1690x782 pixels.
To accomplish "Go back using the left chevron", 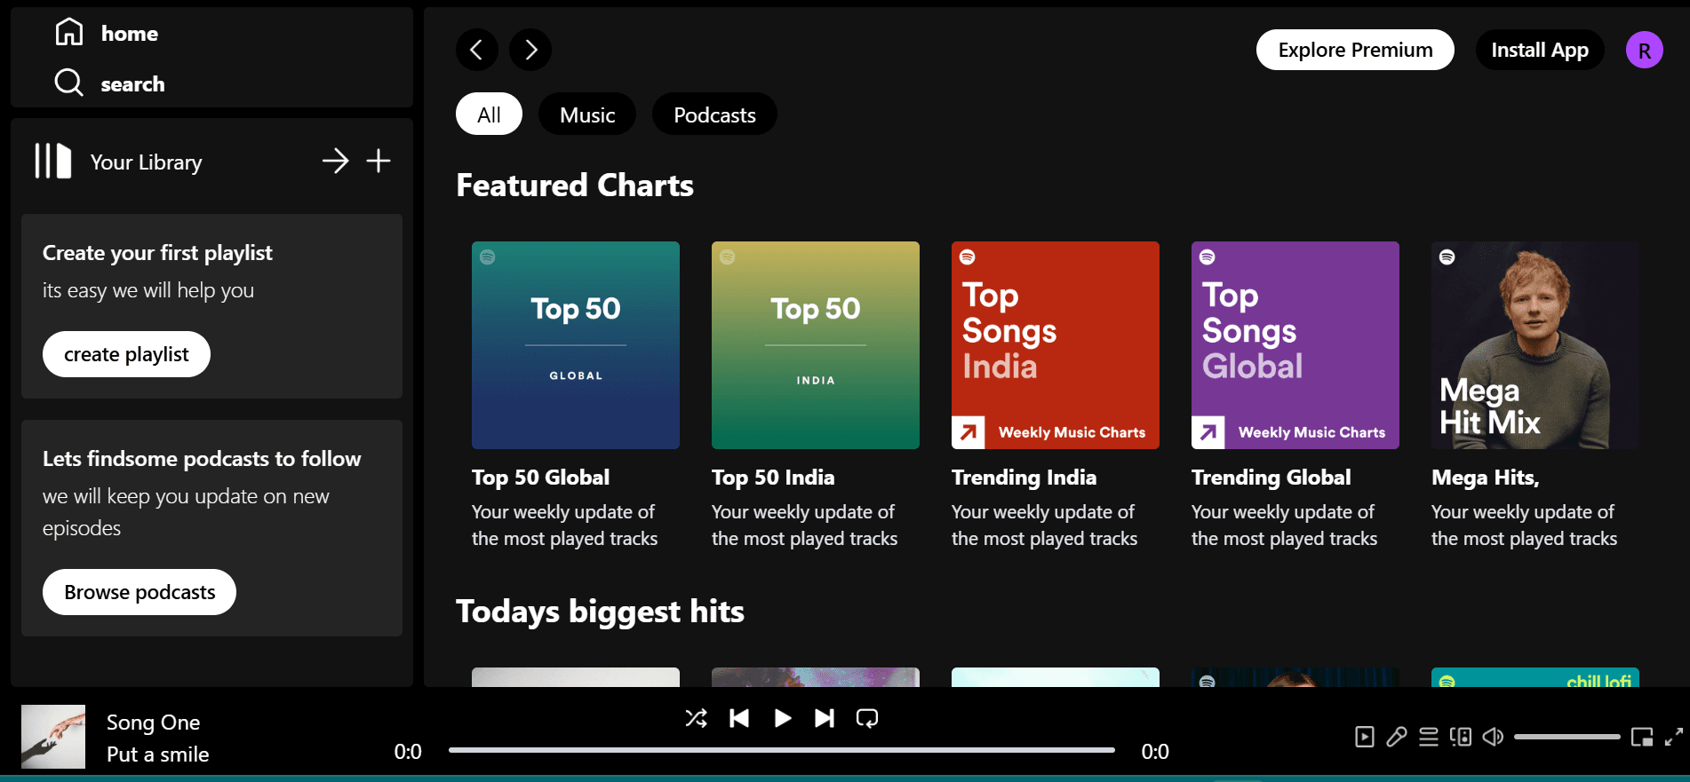I will click(477, 50).
